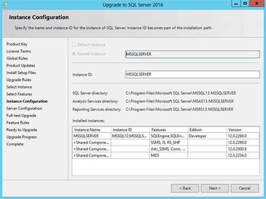Click the SQL Server setup window icon

pos(5,5)
